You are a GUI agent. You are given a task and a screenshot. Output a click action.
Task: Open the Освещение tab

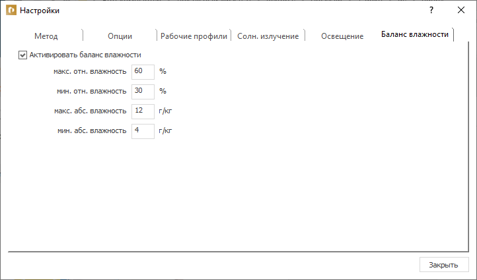tap(342, 36)
